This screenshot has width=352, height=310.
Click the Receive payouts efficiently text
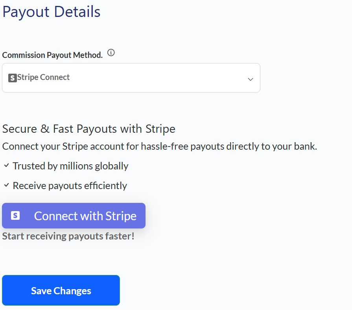(x=70, y=186)
